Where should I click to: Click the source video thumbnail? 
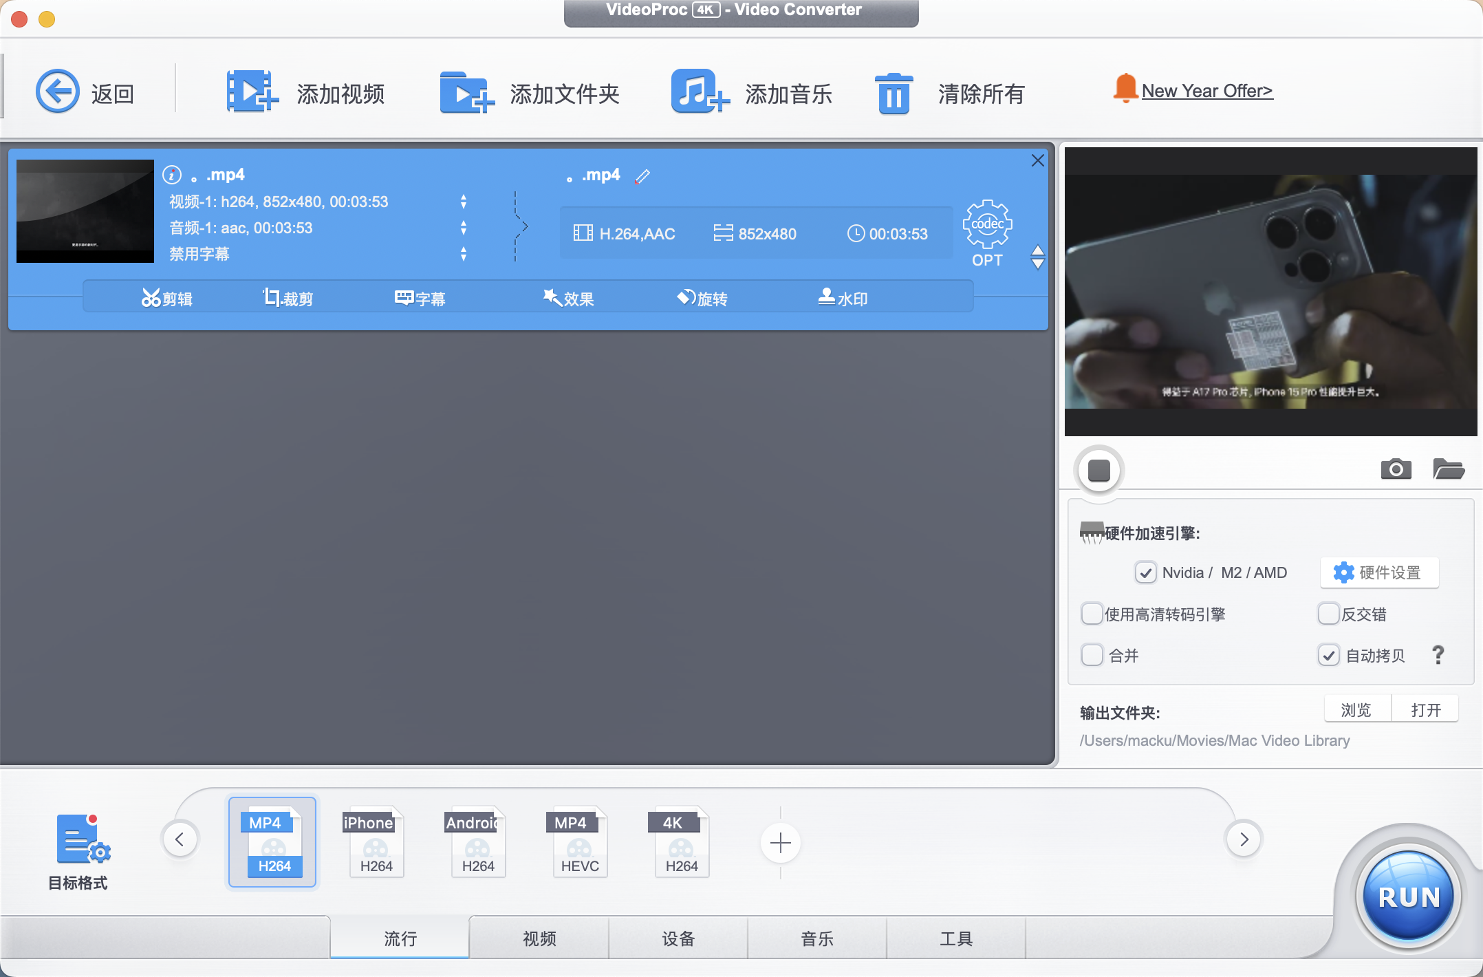click(85, 211)
